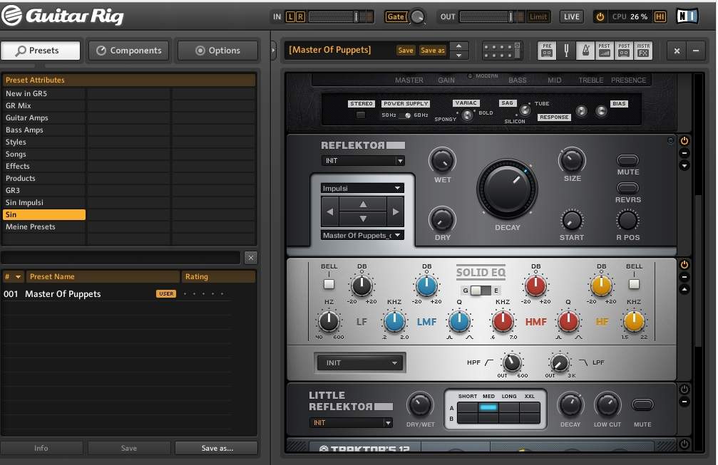Enable the noise Gate button
The width and height of the screenshot is (718, 465).
[x=396, y=17]
